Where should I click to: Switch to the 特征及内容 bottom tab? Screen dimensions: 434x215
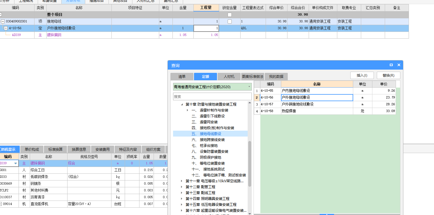click(128, 149)
